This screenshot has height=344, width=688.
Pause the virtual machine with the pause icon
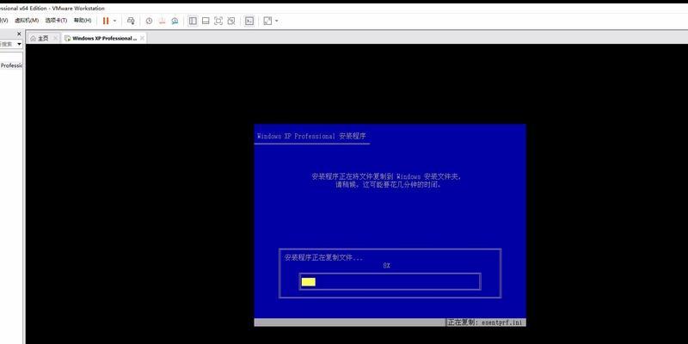[106, 21]
